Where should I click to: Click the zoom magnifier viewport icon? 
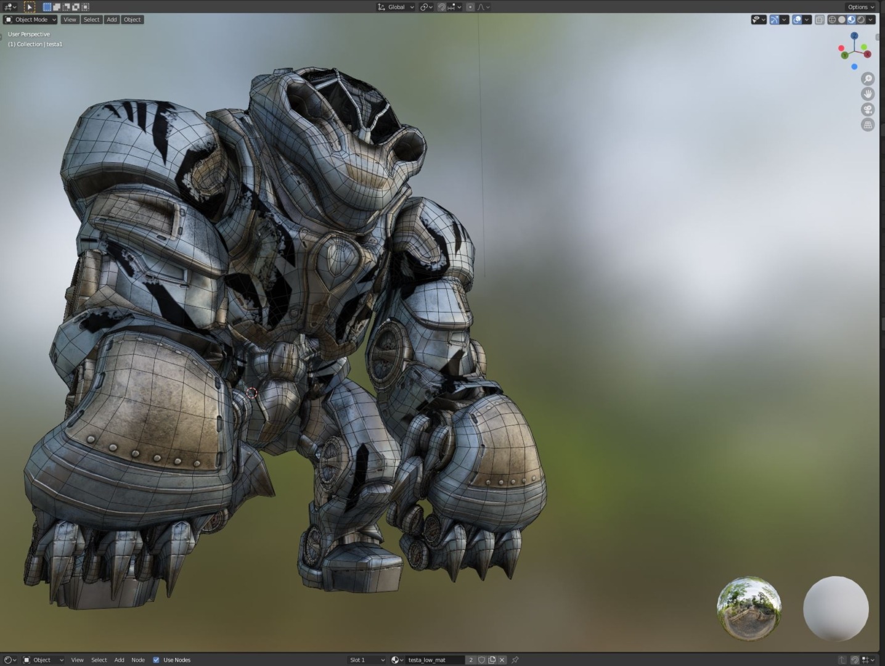868,79
